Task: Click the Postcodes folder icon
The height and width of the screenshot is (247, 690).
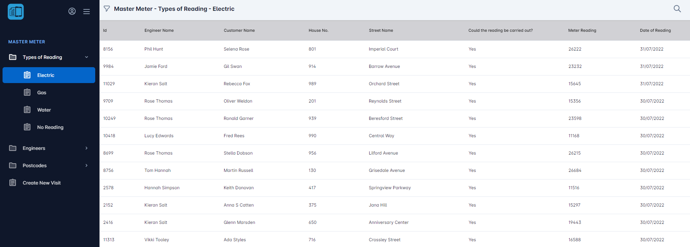Action: 13,165
